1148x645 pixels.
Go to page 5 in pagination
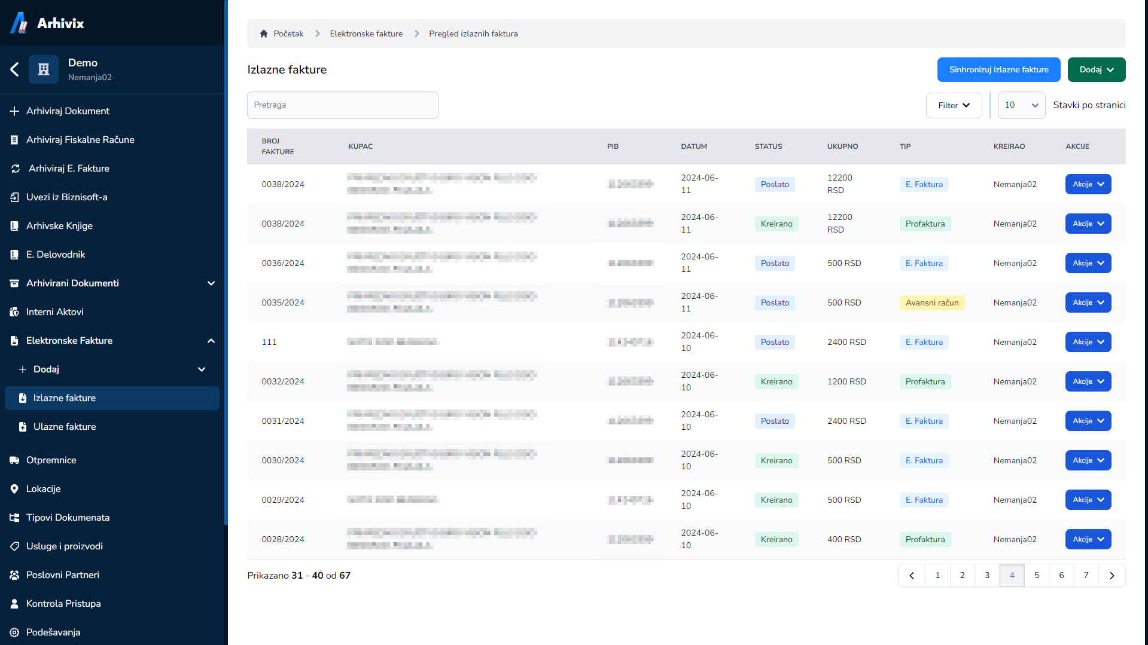[x=1037, y=576]
